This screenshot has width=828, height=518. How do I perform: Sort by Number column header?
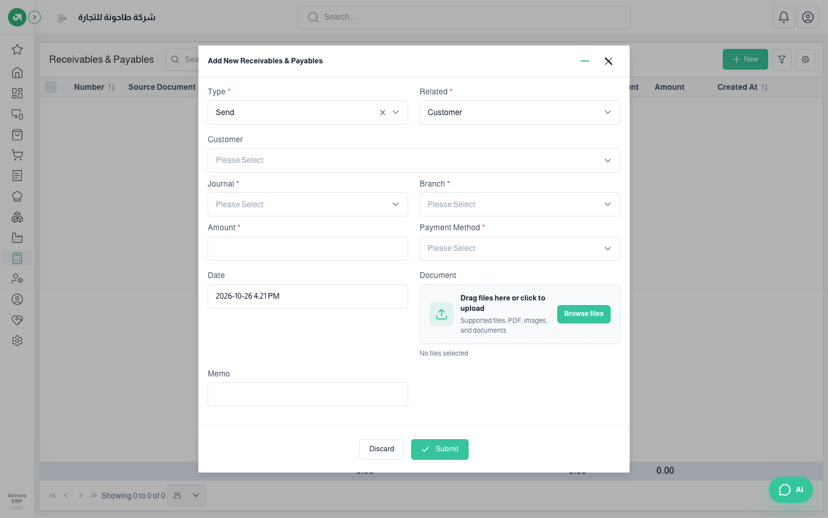click(x=94, y=87)
